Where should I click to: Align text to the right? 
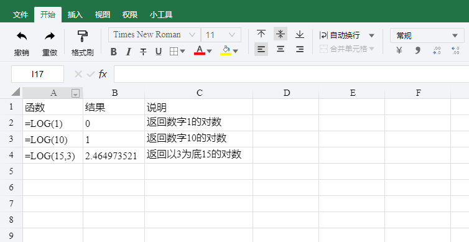point(299,49)
